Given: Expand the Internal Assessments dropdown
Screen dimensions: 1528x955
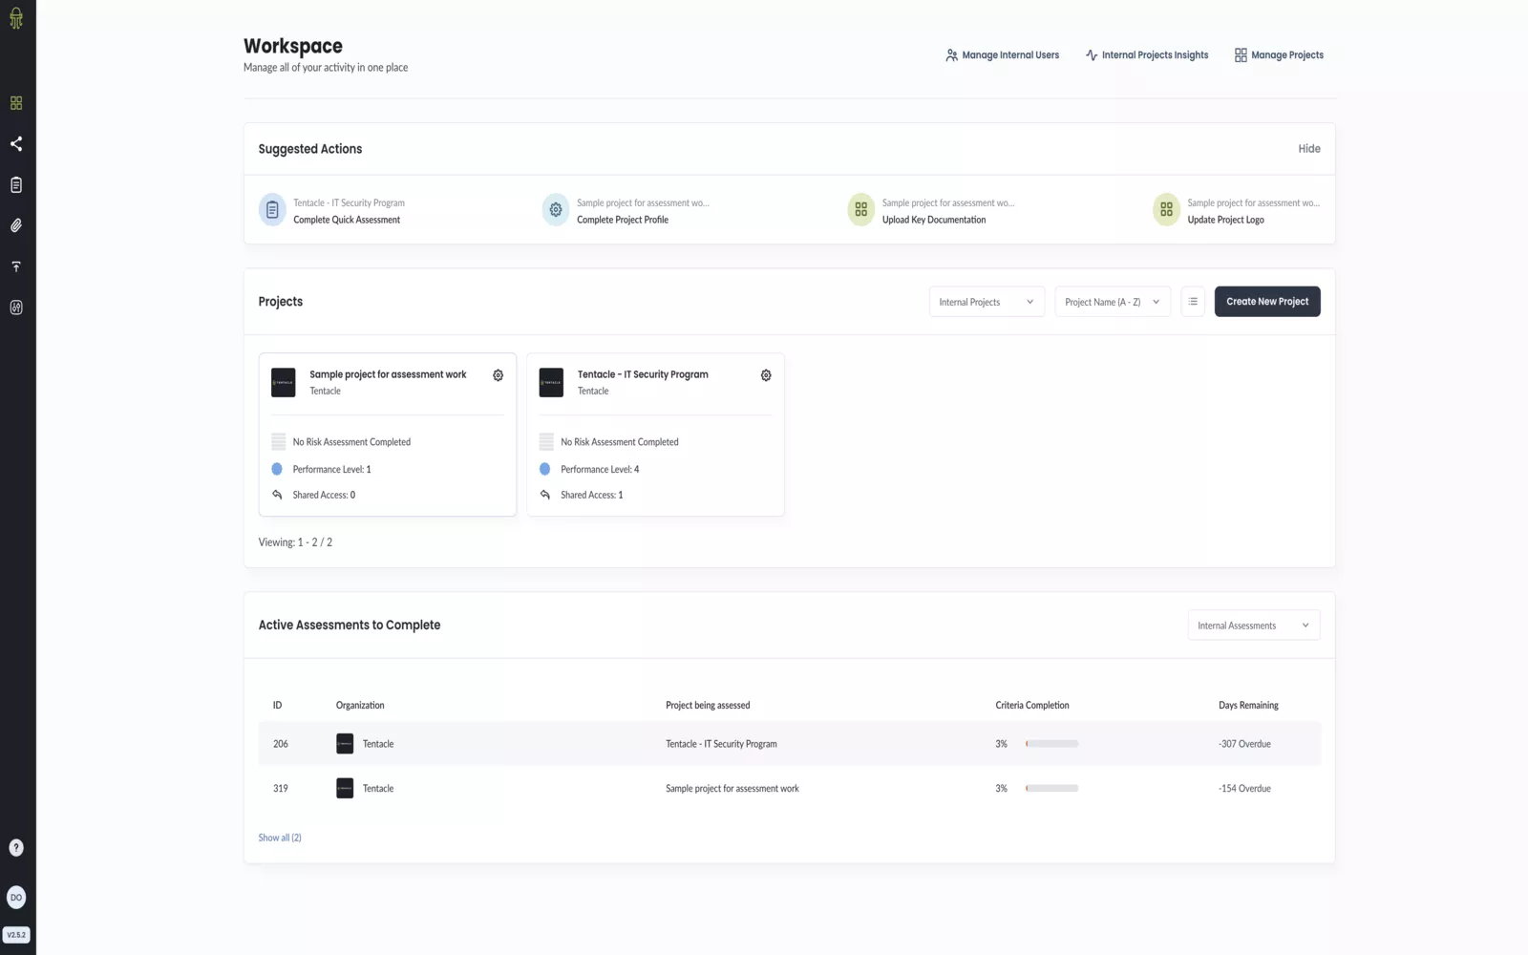Looking at the screenshot, I should (1253, 626).
